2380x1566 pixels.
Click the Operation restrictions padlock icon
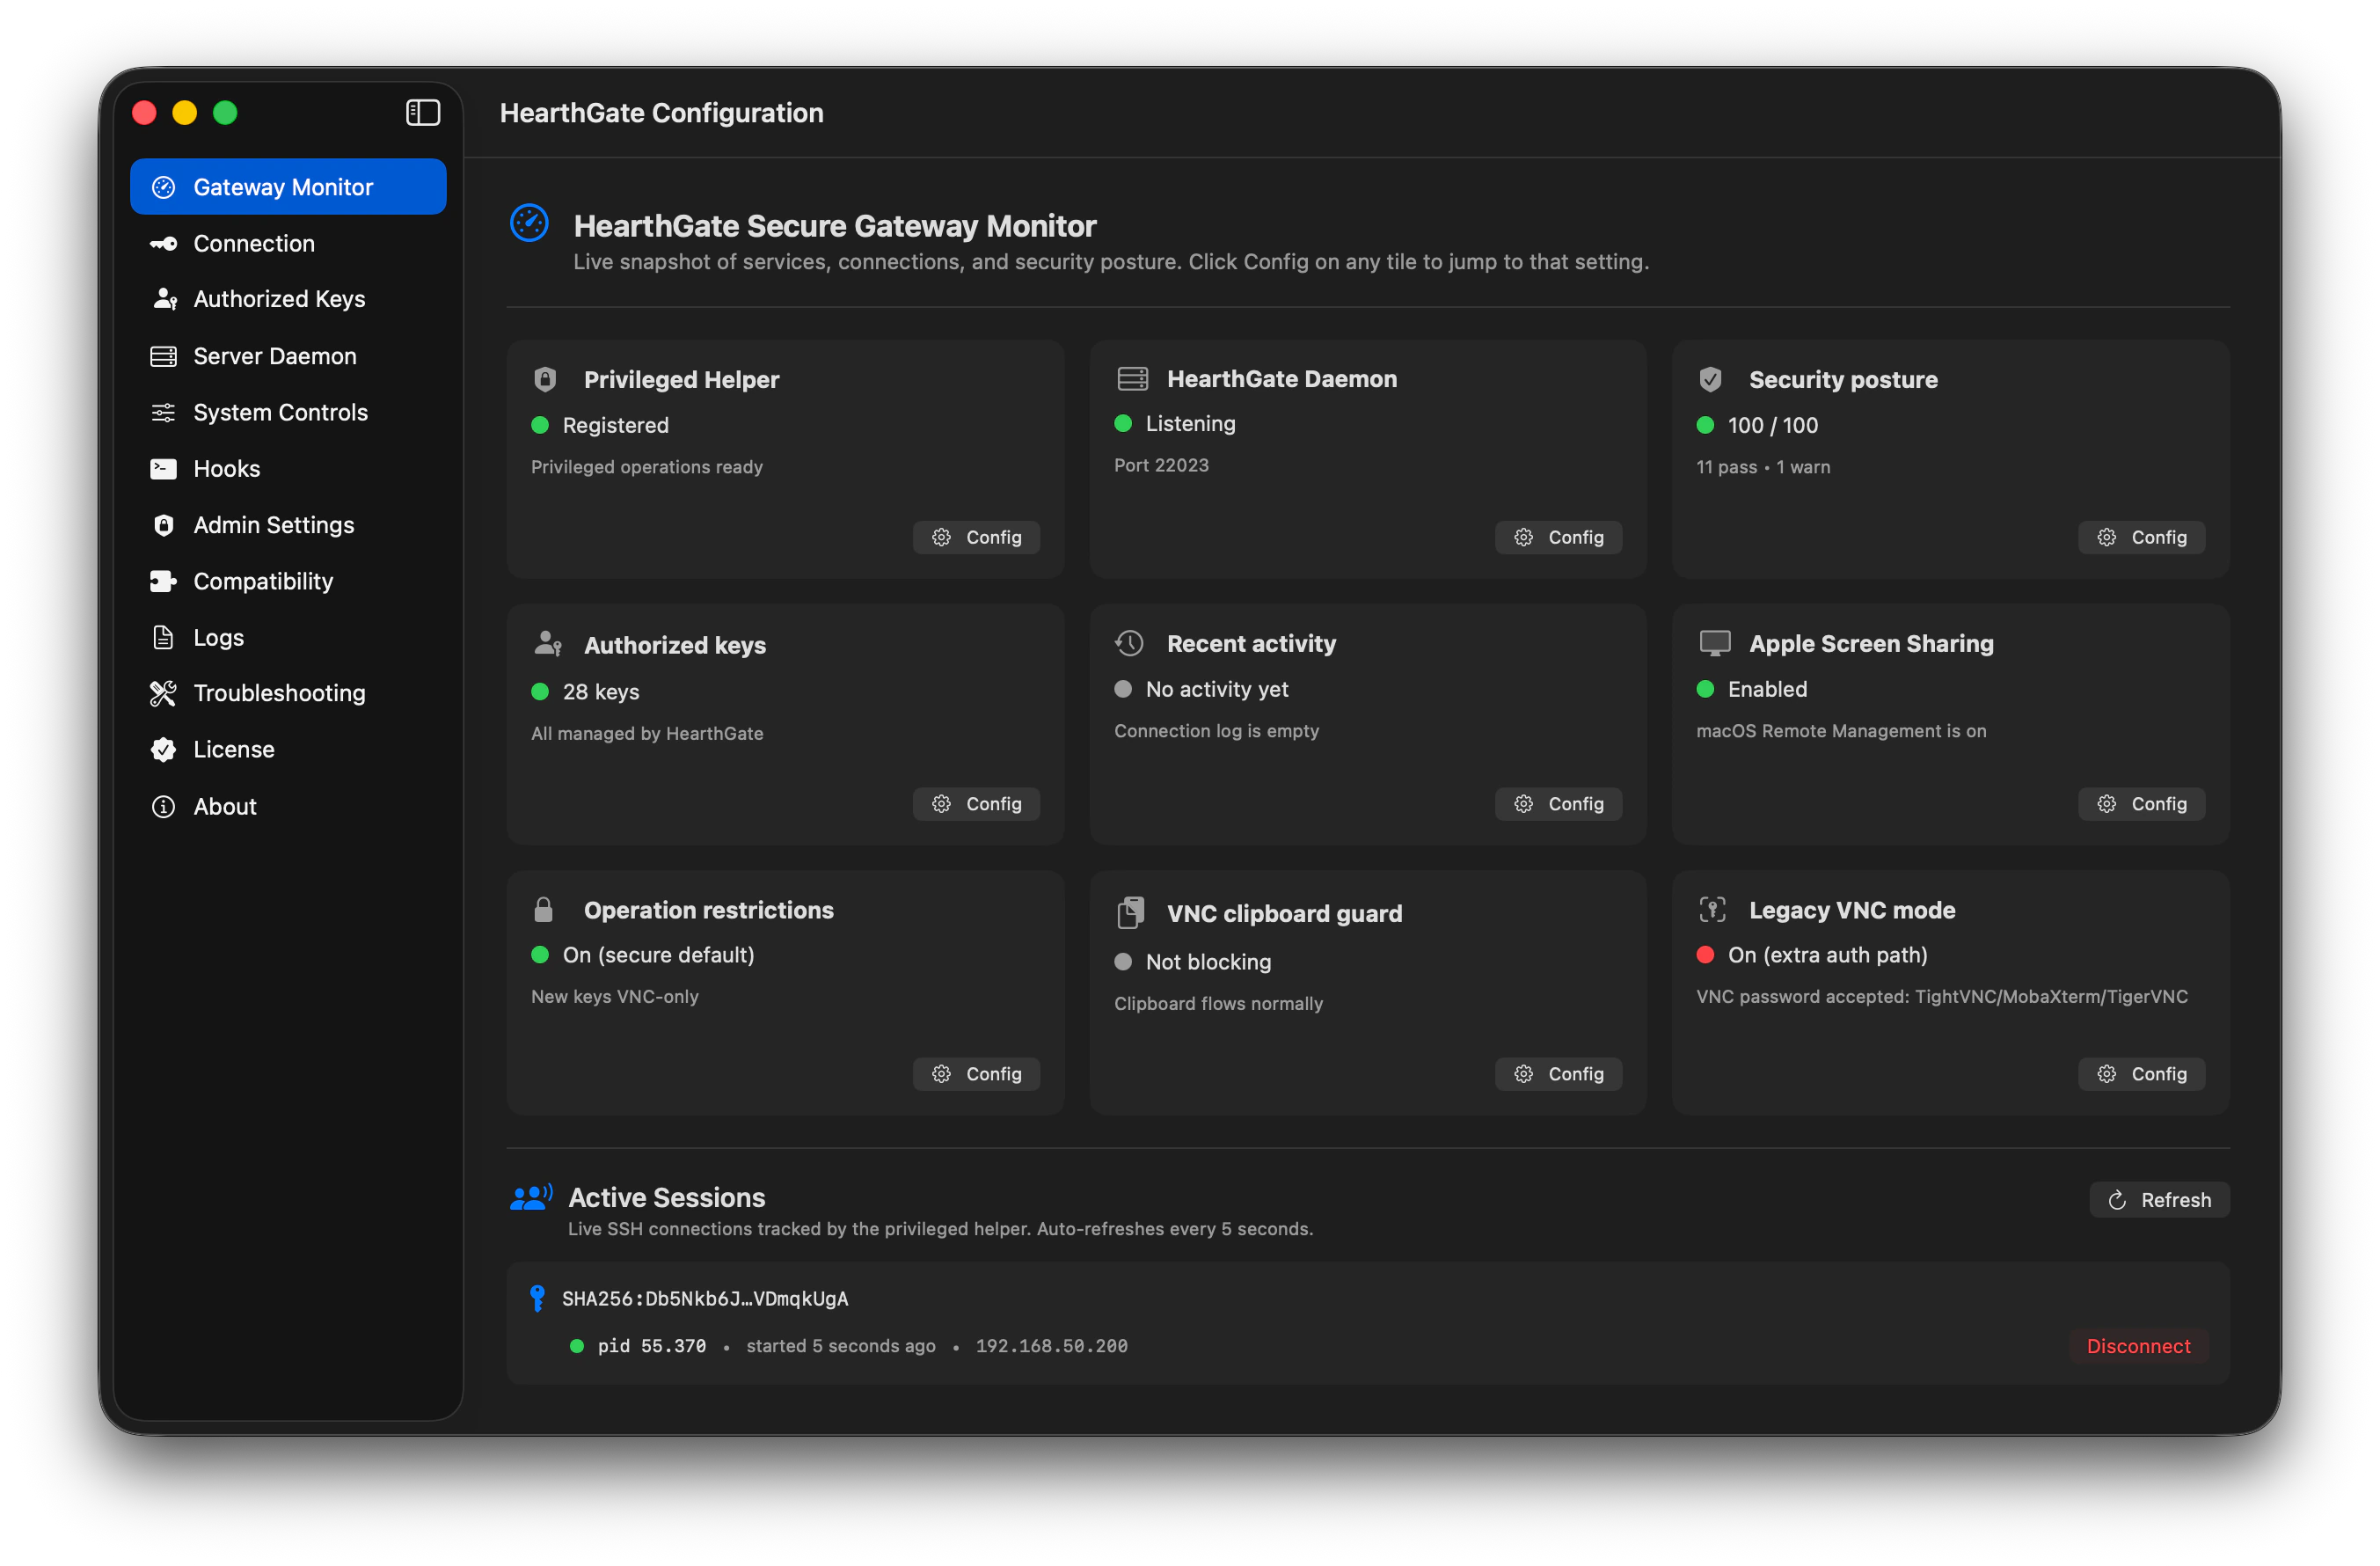point(543,909)
